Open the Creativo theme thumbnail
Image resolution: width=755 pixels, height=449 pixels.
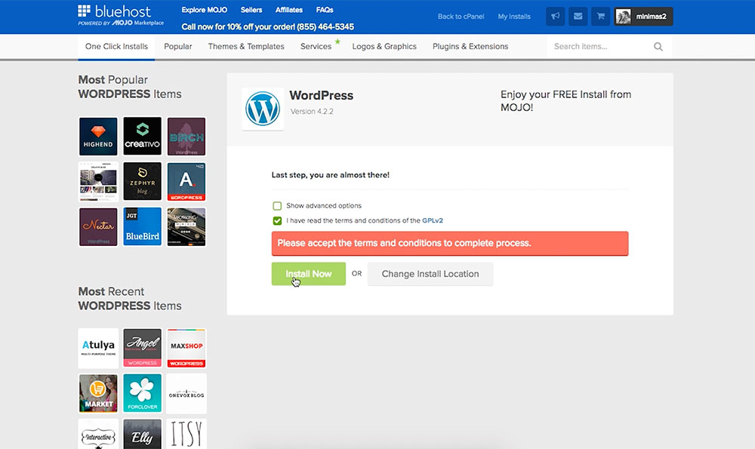[x=142, y=136]
